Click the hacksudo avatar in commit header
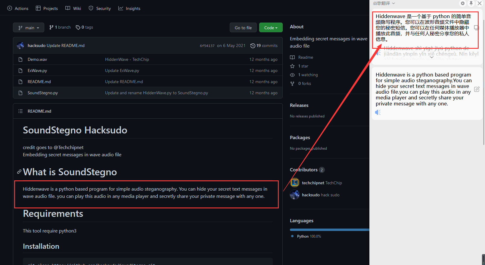 coord(20,45)
